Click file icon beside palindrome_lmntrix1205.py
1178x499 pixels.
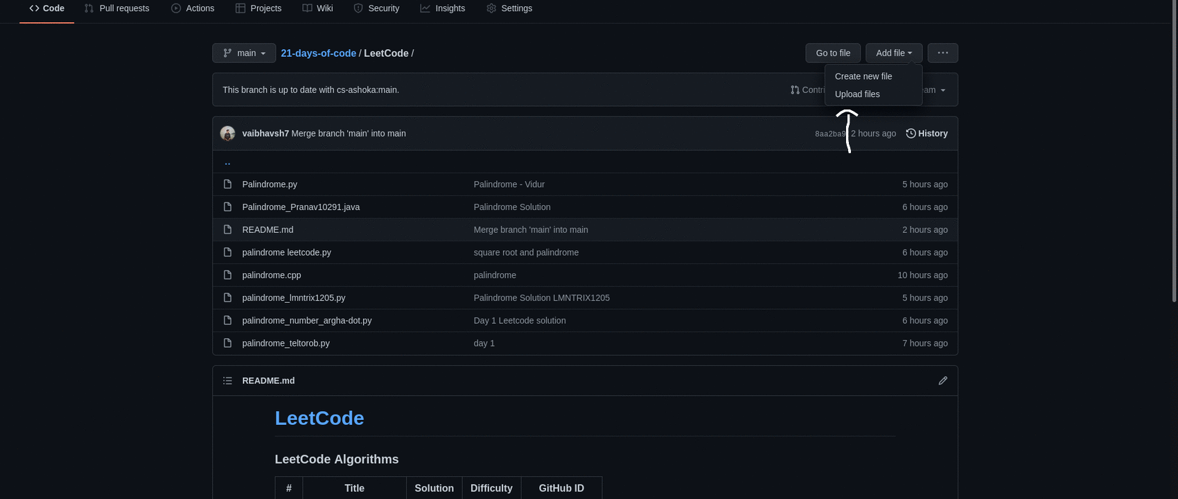[x=227, y=298]
